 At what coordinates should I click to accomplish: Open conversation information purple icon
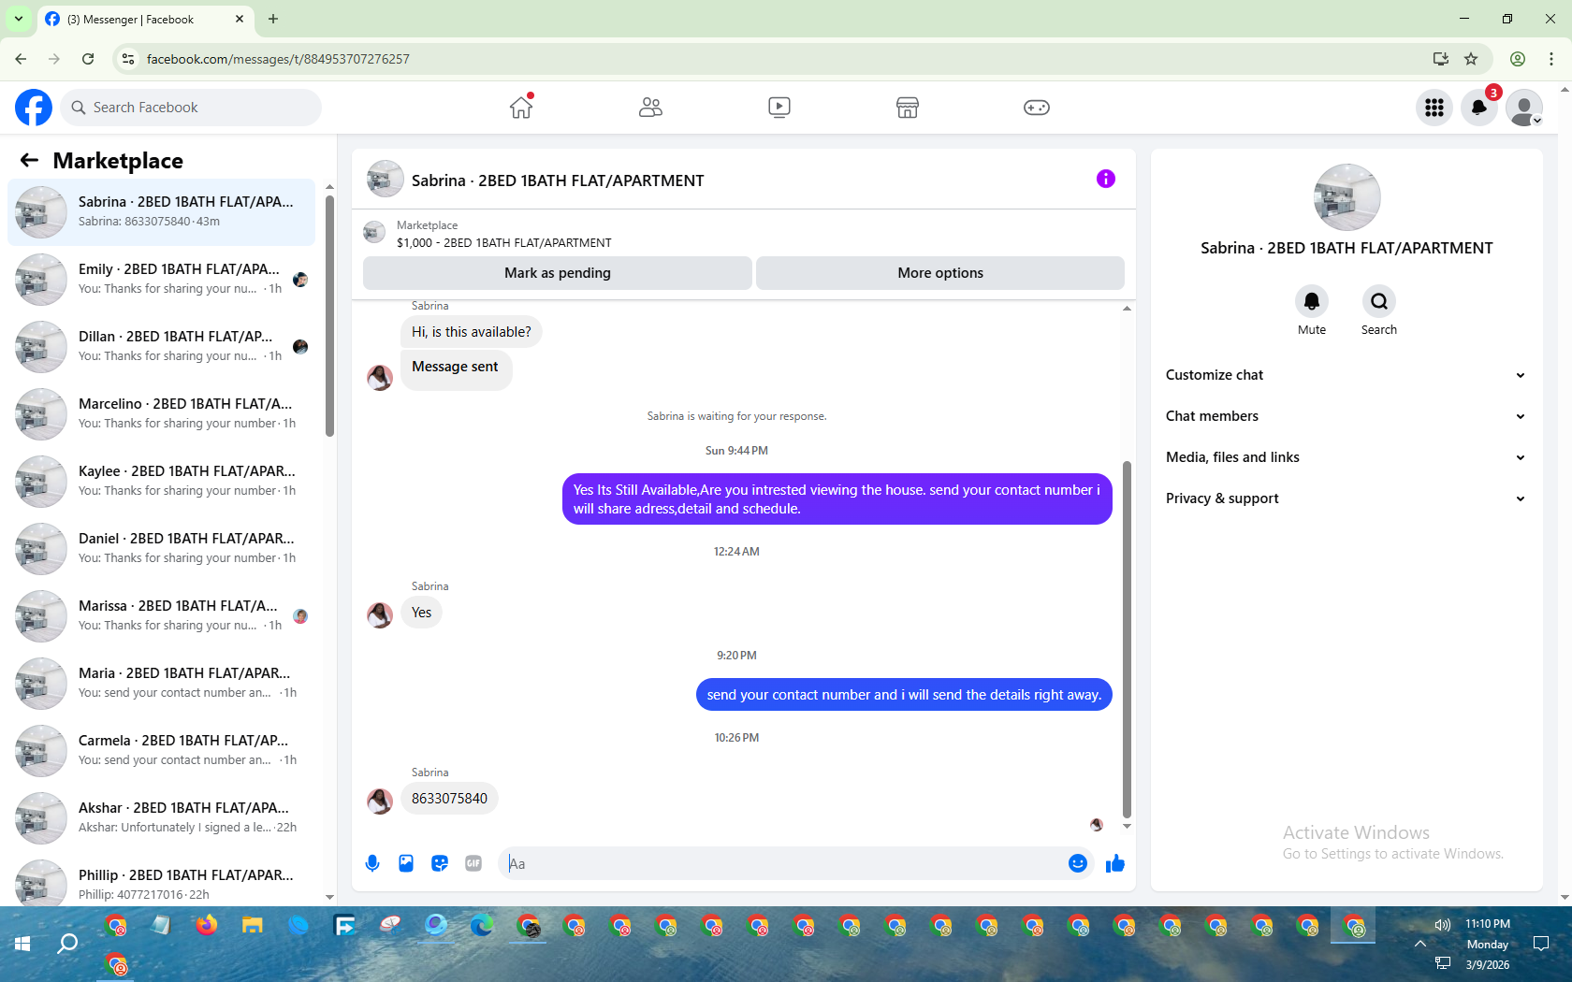[x=1106, y=179]
